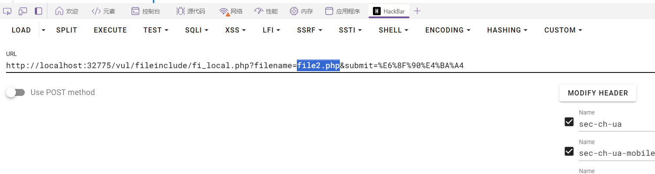Screen dimensions: 655x174
Task: Enable the Use POST method switch
Action: pos(16,92)
